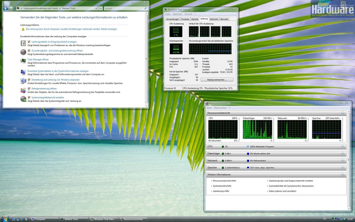Click the Erweiterte Systemdetails icon
The width and height of the screenshot is (355, 222).
(23, 72)
